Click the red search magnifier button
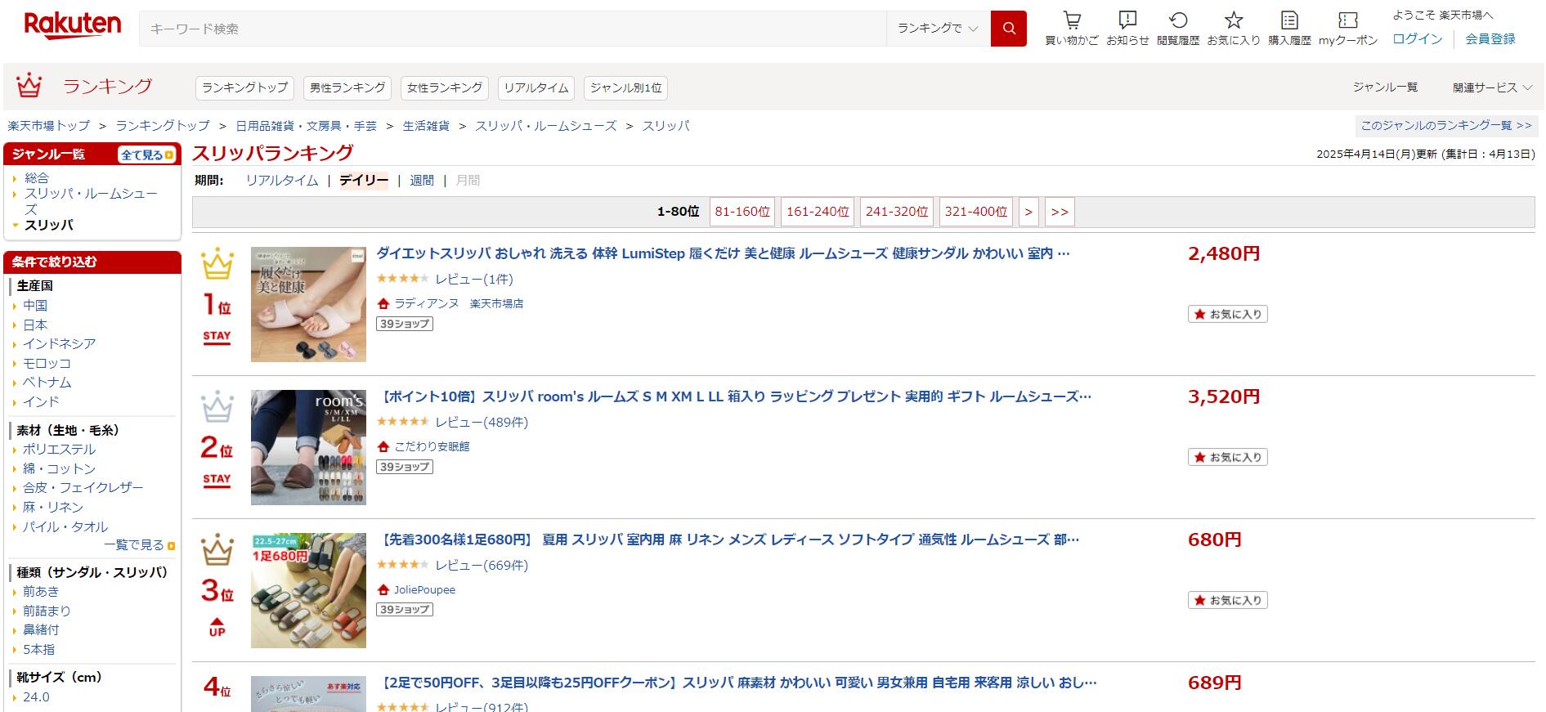This screenshot has width=1546, height=712. click(x=1008, y=29)
